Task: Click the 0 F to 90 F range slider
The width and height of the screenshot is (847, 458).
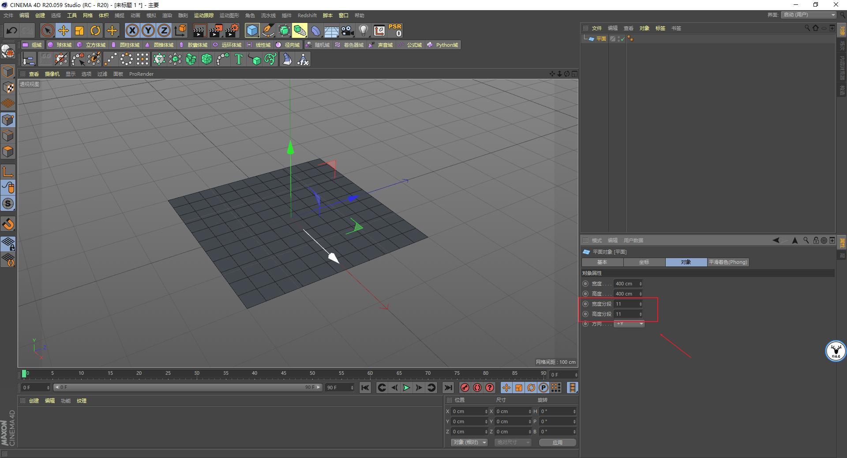Action: tap(187, 388)
